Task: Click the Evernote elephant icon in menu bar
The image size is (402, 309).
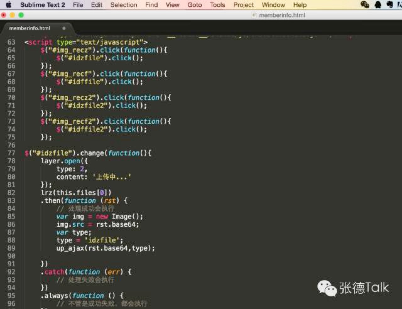Action: tap(389, 4)
